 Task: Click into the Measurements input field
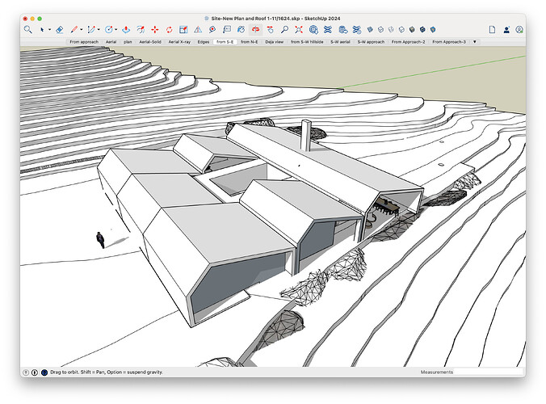(488, 372)
